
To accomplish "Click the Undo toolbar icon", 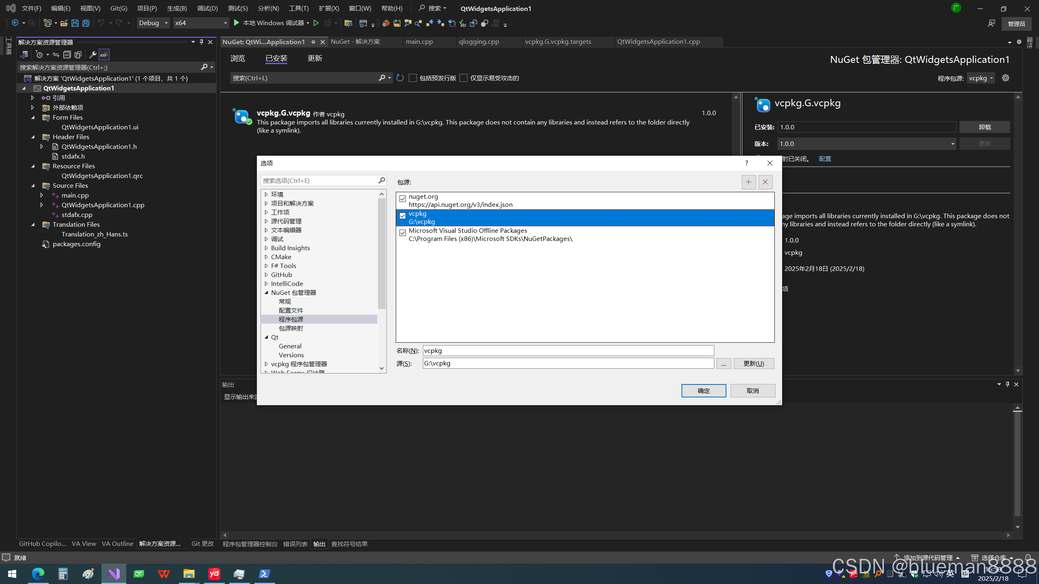I will click(101, 23).
